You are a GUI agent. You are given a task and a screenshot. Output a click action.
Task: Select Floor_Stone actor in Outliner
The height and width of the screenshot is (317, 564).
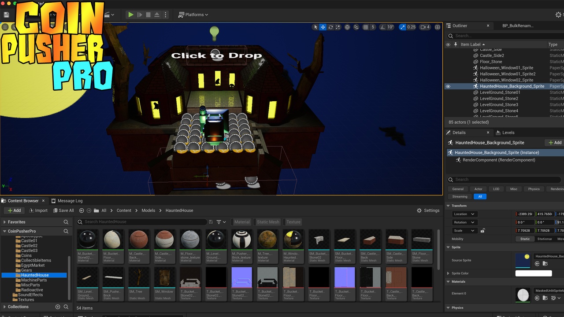coord(491,62)
